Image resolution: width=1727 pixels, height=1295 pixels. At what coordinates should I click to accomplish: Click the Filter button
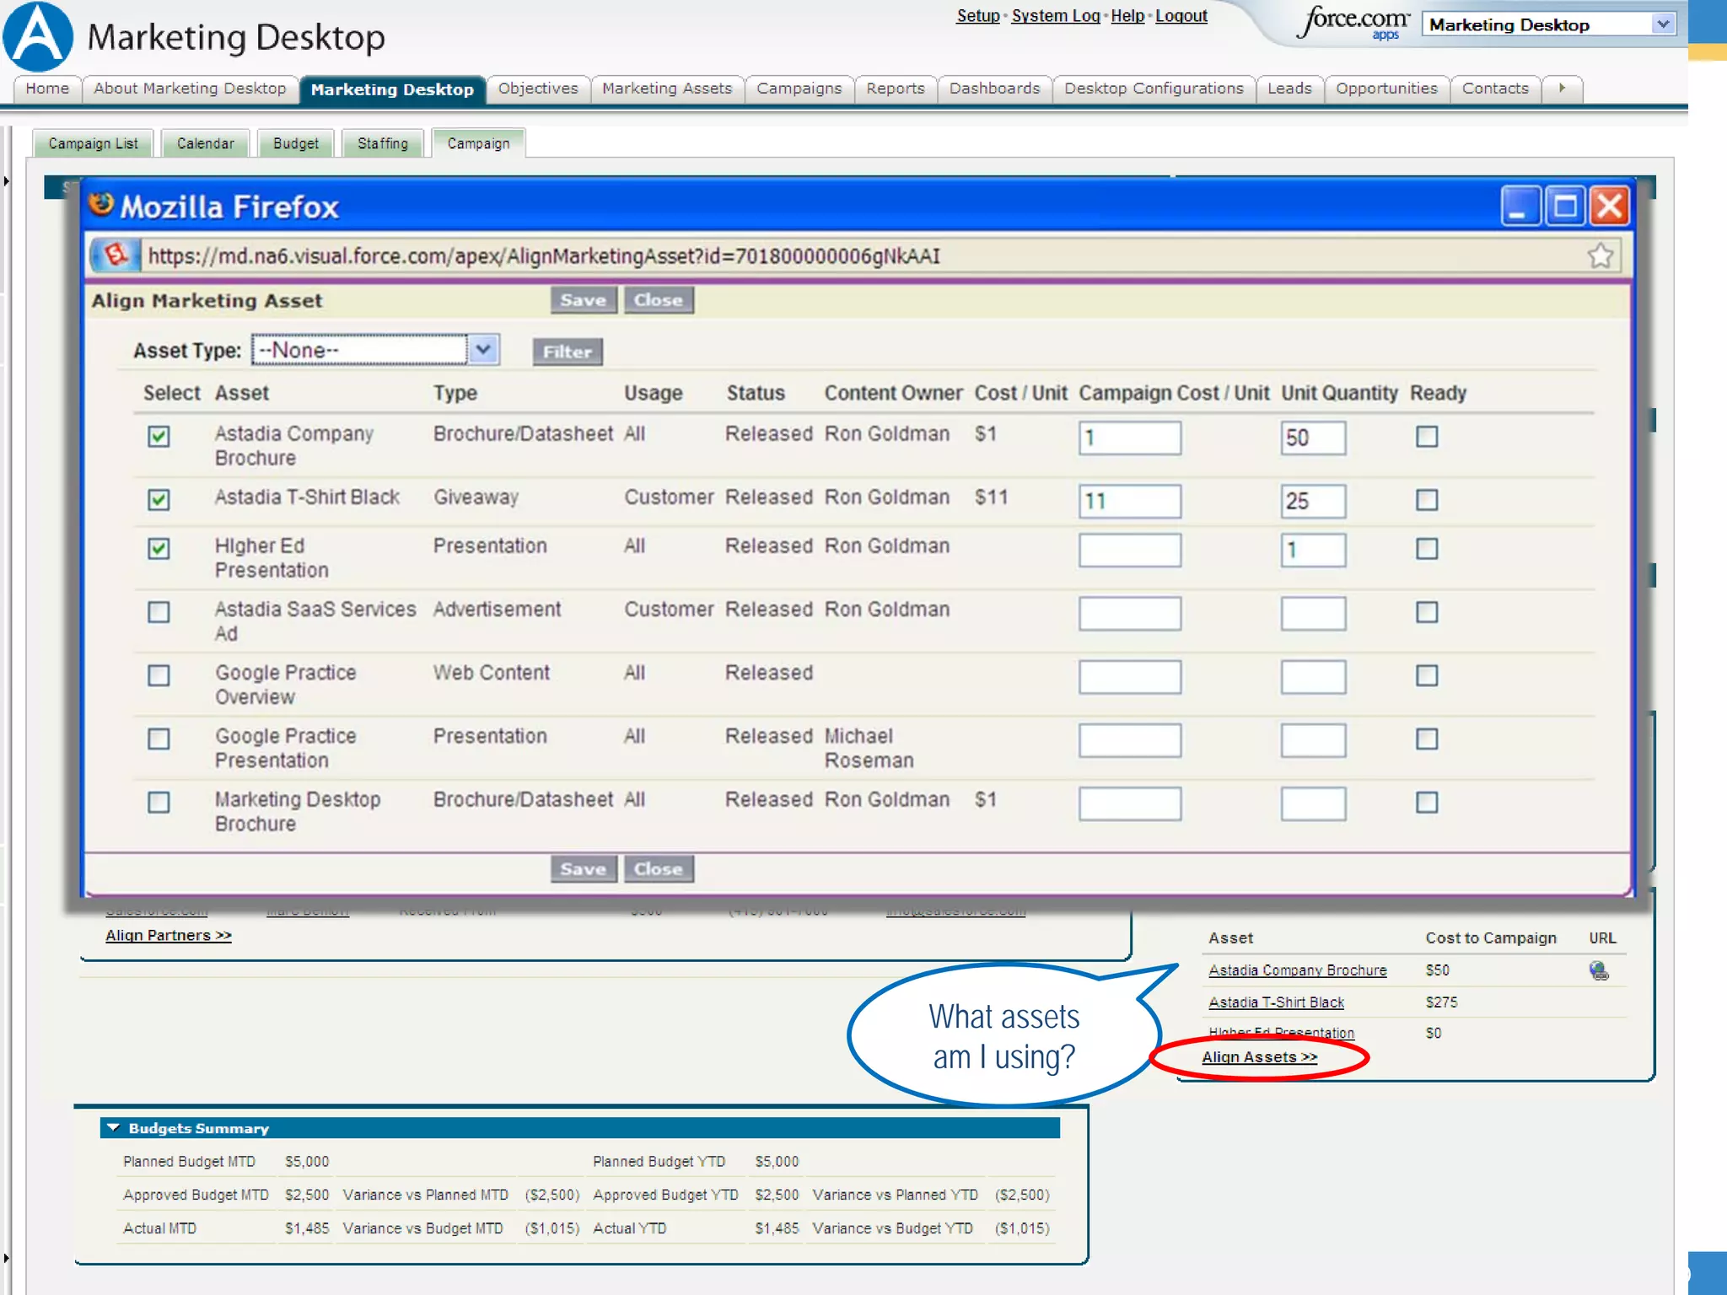pos(567,352)
